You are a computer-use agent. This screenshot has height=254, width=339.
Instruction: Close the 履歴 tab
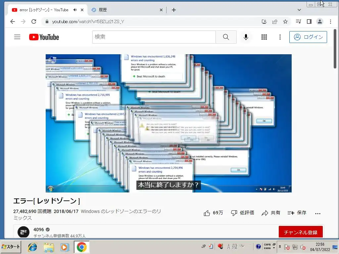coord(161,10)
